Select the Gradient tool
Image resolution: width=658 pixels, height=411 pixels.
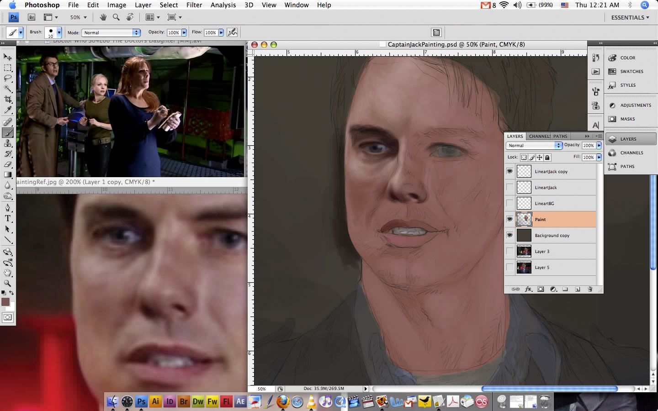pyautogui.click(x=8, y=175)
